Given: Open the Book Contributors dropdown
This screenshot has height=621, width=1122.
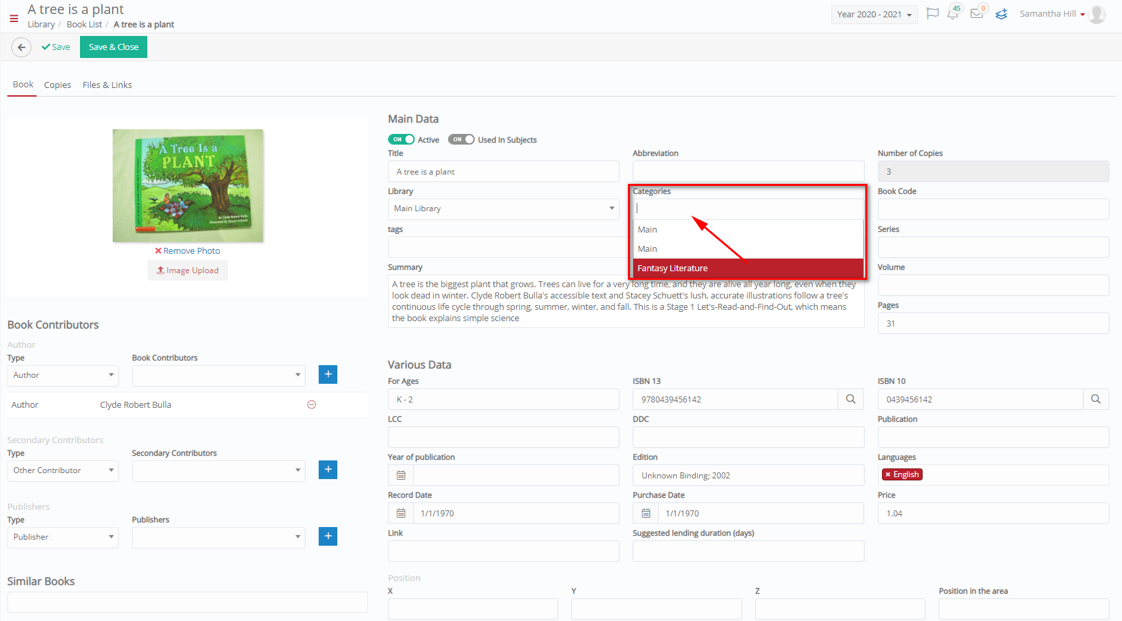Looking at the screenshot, I should tap(219, 375).
